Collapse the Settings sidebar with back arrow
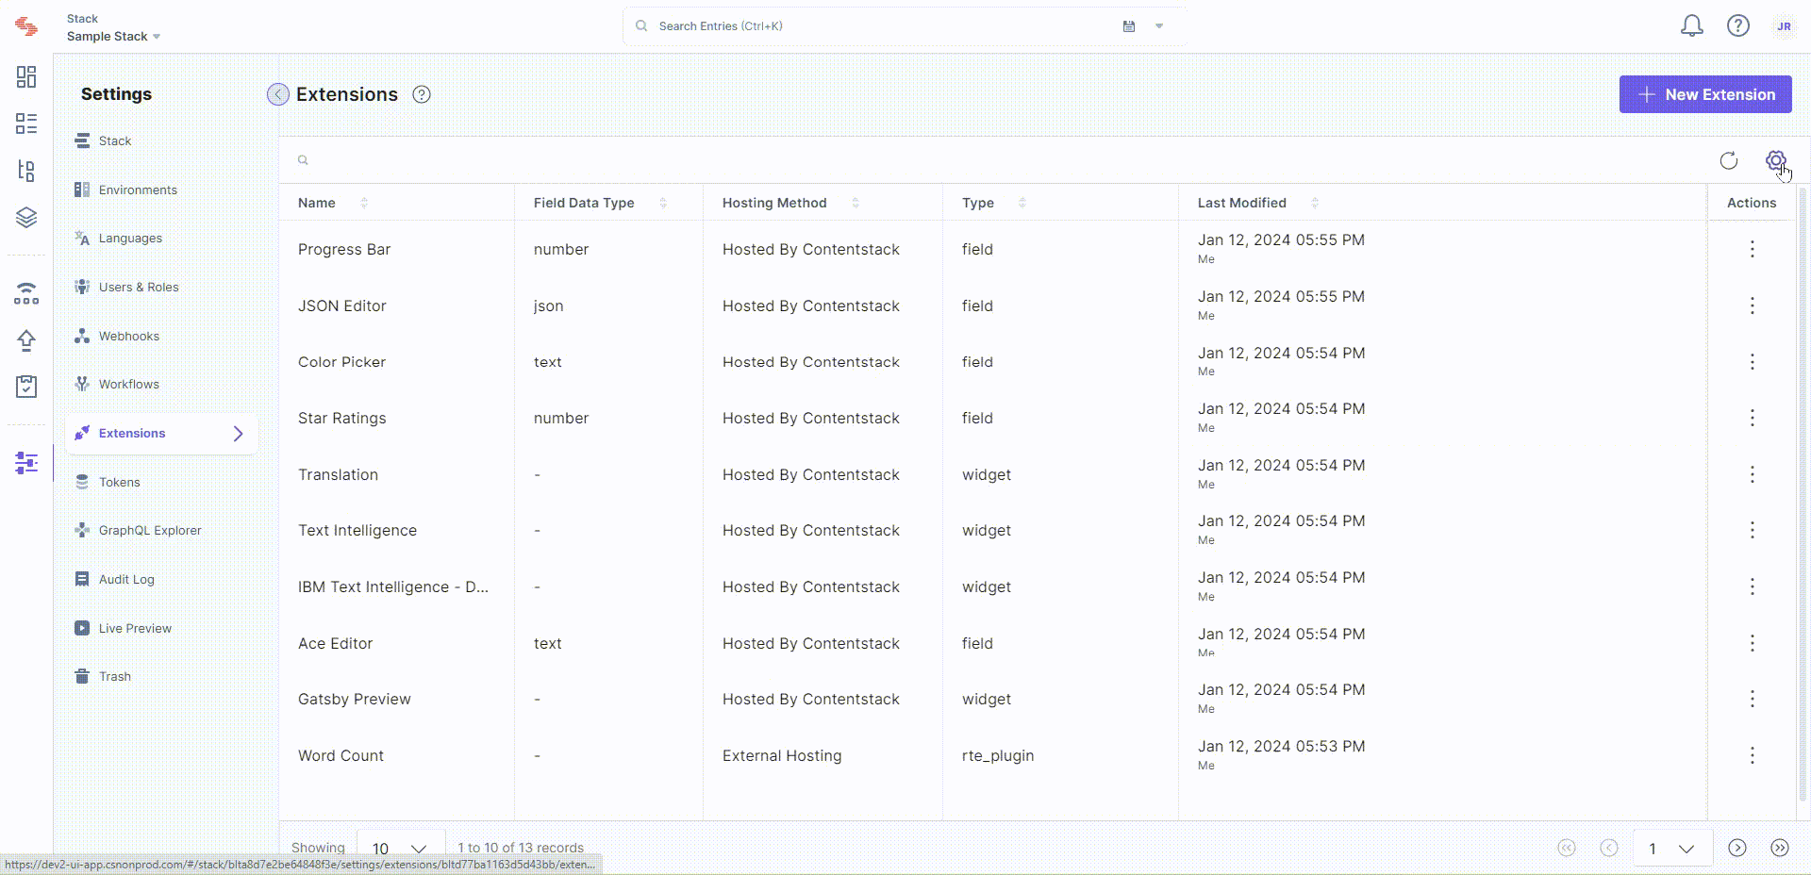This screenshot has height=875, width=1811. [278, 94]
